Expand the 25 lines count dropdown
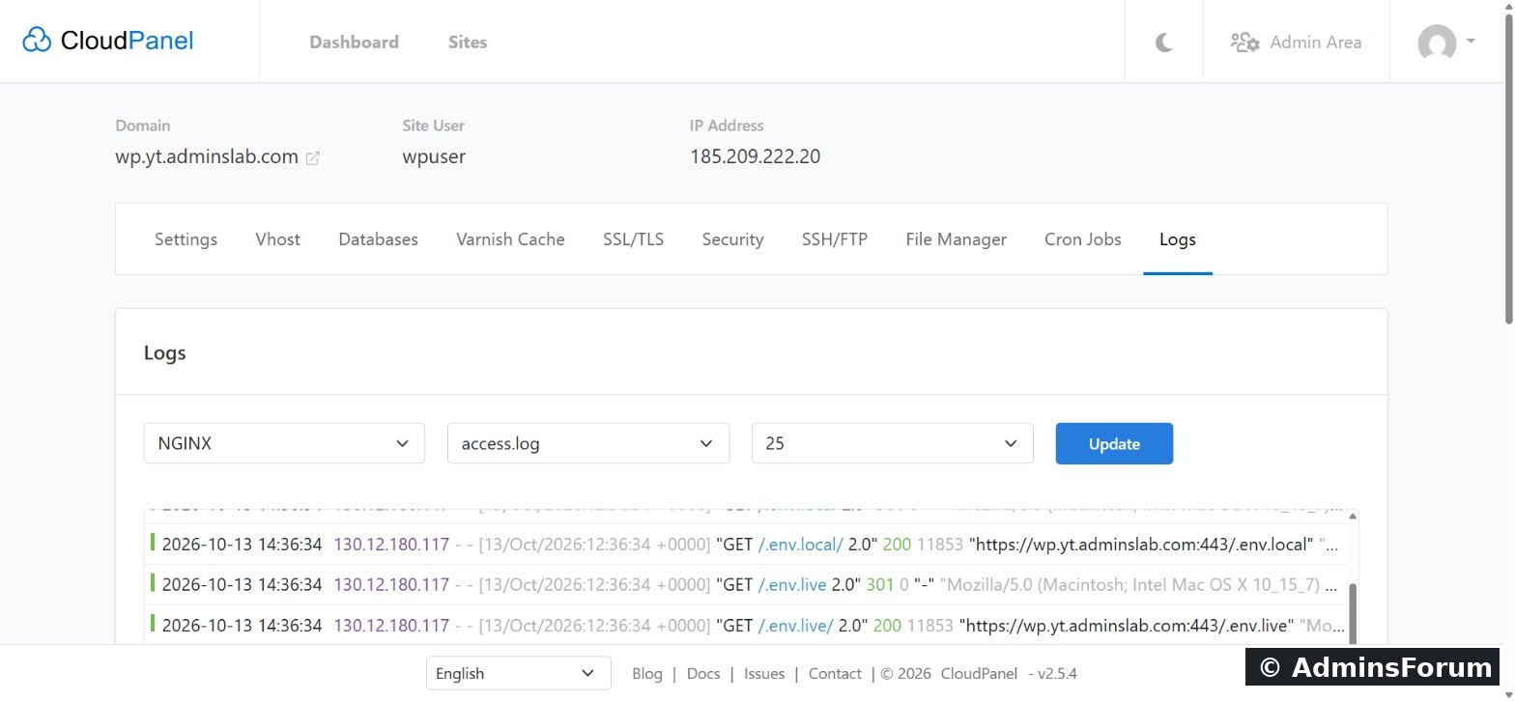The height and width of the screenshot is (701, 1515). pyautogui.click(x=893, y=443)
